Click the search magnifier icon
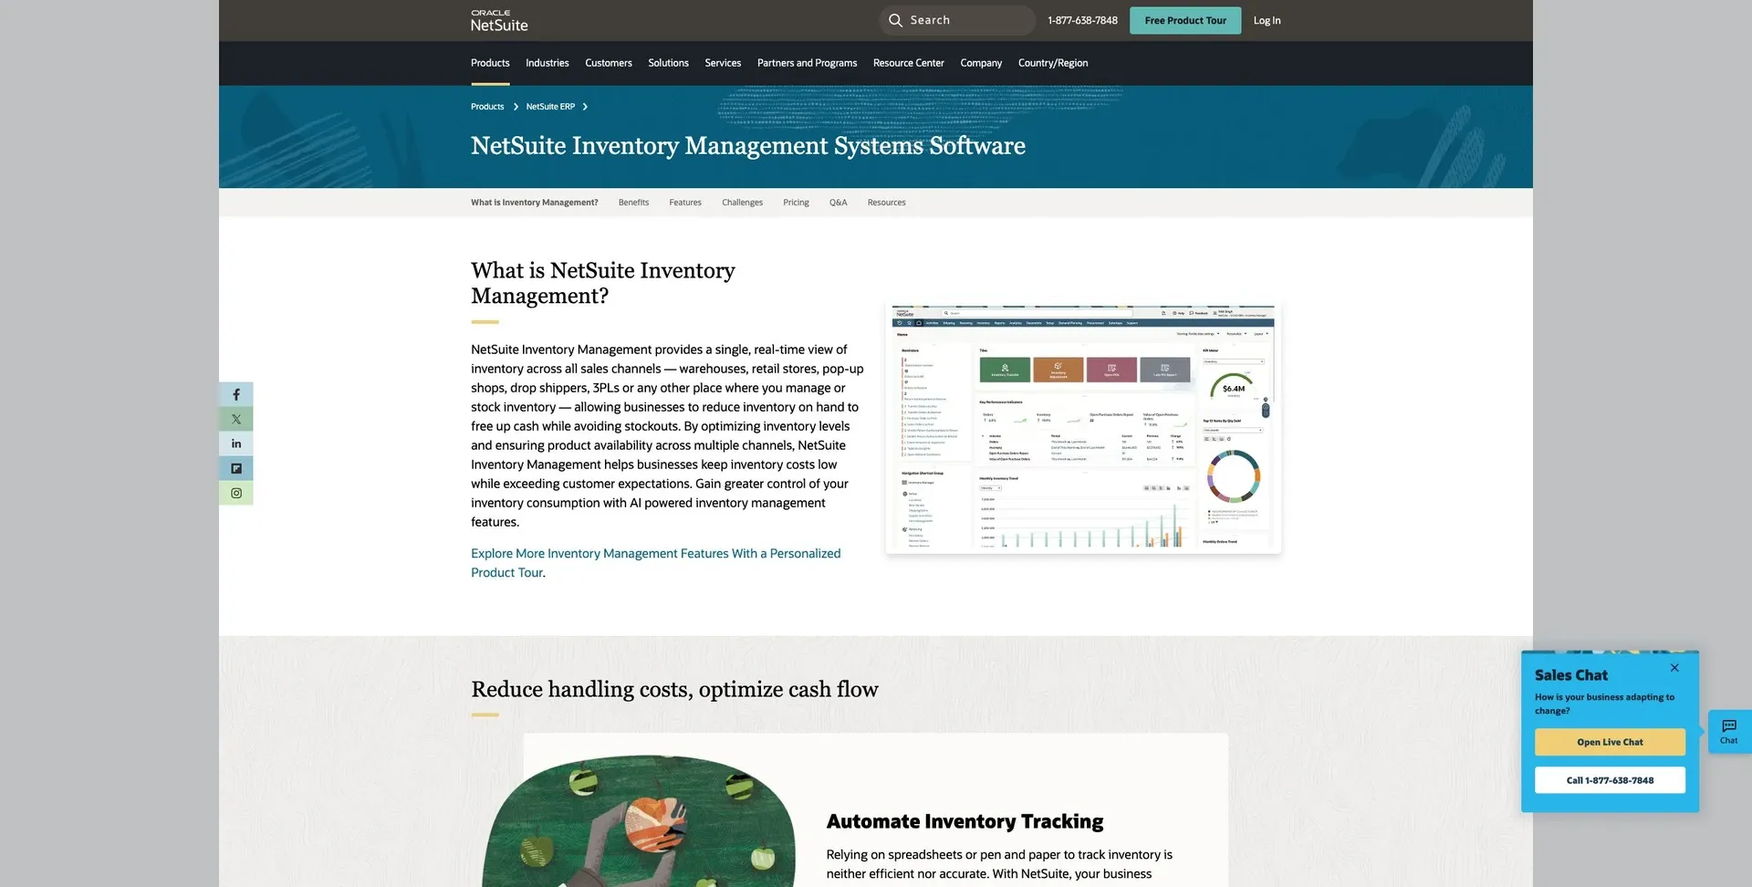Viewport: 1752px width, 887px height. pyautogui.click(x=895, y=20)
